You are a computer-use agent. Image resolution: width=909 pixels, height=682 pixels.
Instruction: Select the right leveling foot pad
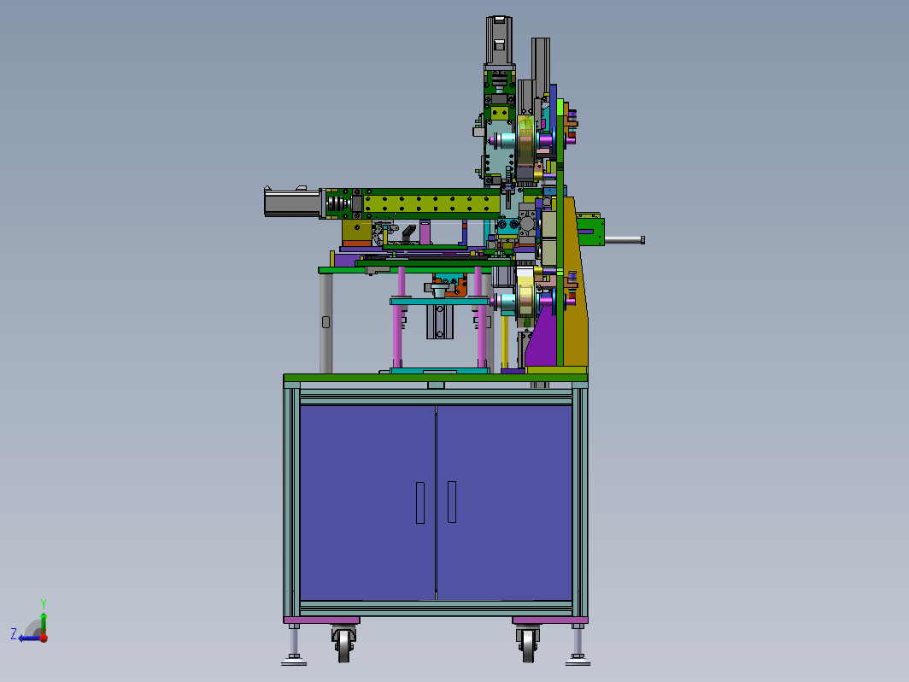point(578,661)
